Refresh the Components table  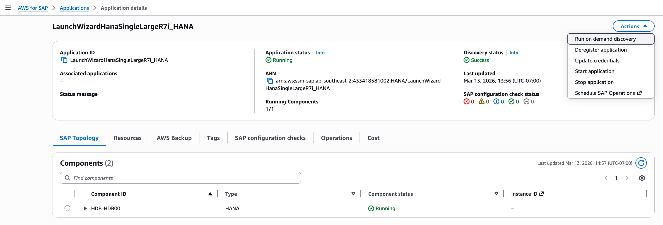(x=641, y=163)
